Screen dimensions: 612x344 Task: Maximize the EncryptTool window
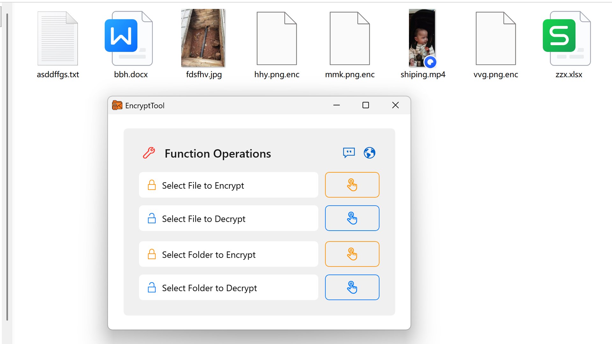pos(366,105)
